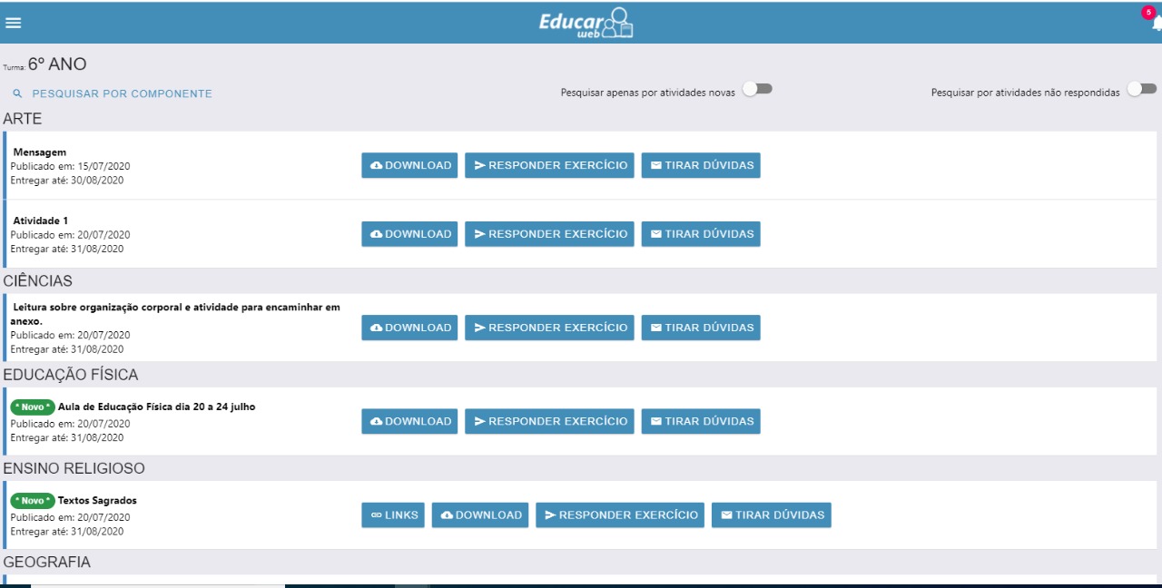
Task: Click the search magnifier icon
Action: coord(16,93)
